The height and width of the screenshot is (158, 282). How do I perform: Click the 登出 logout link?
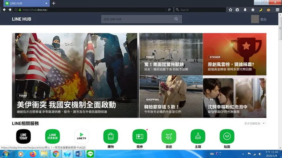point(263,19)
